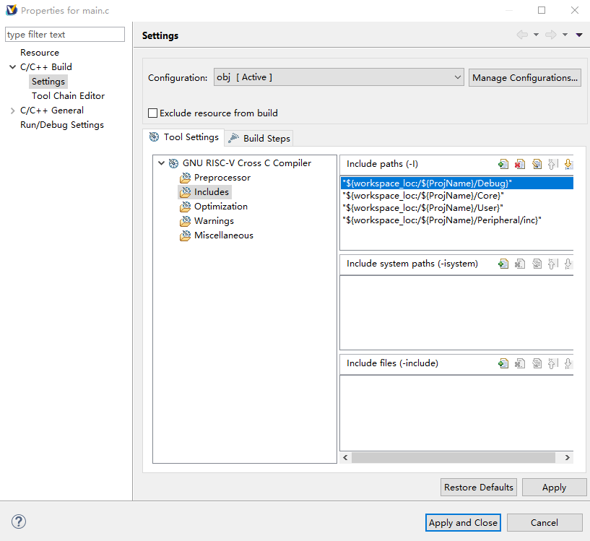The width and height of the screenshot is (590, 541).
Task: Enable Exclude resource from build checkbox
Action: point(152,113)
